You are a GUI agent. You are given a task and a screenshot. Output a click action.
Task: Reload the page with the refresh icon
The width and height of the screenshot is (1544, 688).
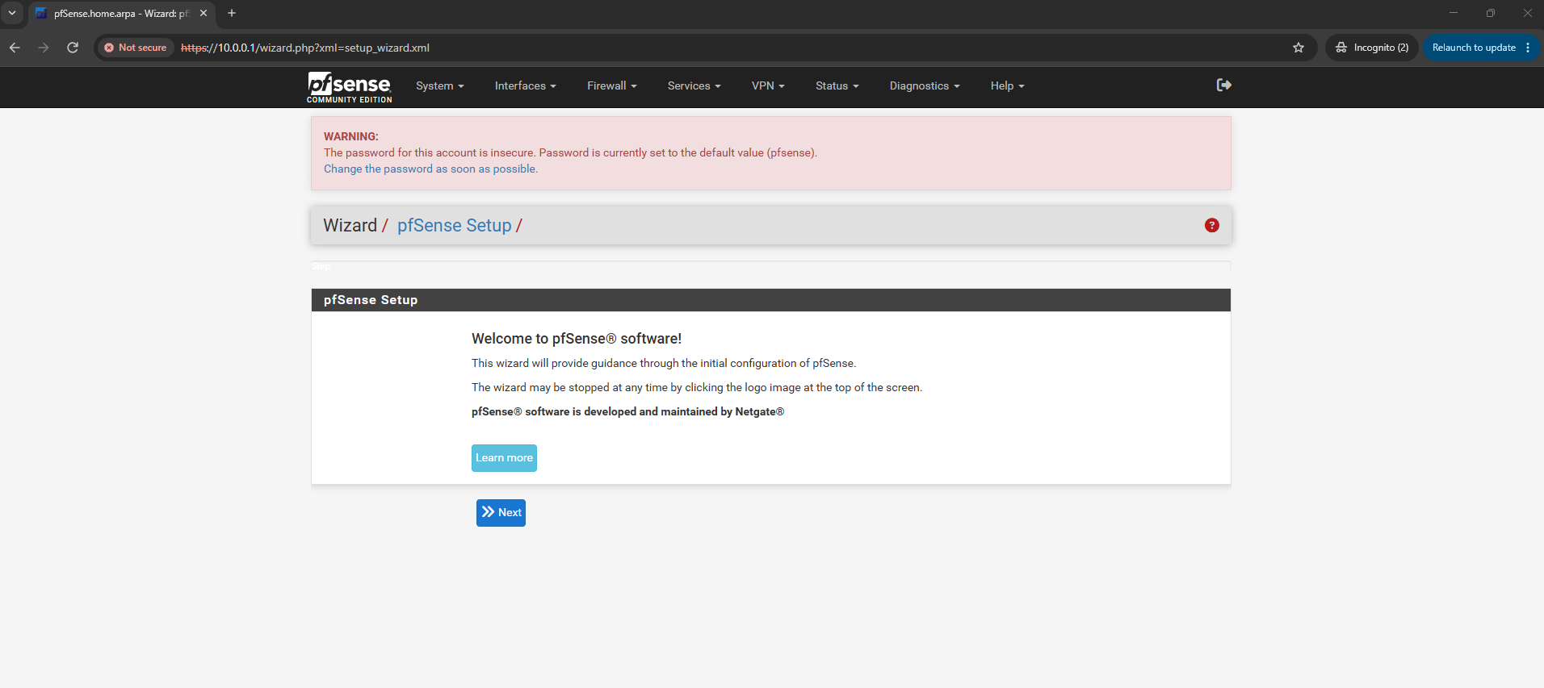tap(73, 48)
